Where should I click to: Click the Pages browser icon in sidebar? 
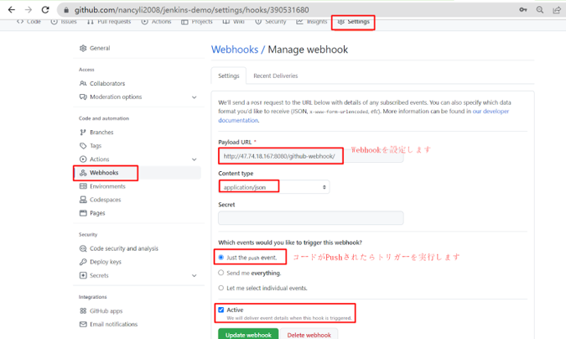[x=83, y=213]
